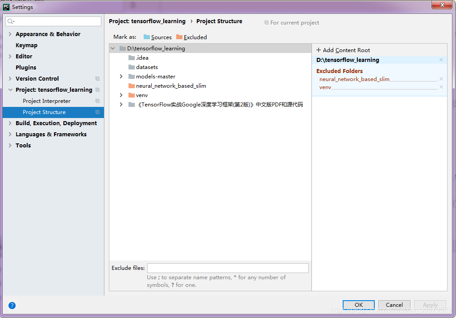Select the datasets folder row
Viewport: 456px width, 318px height.
point(210,67)
